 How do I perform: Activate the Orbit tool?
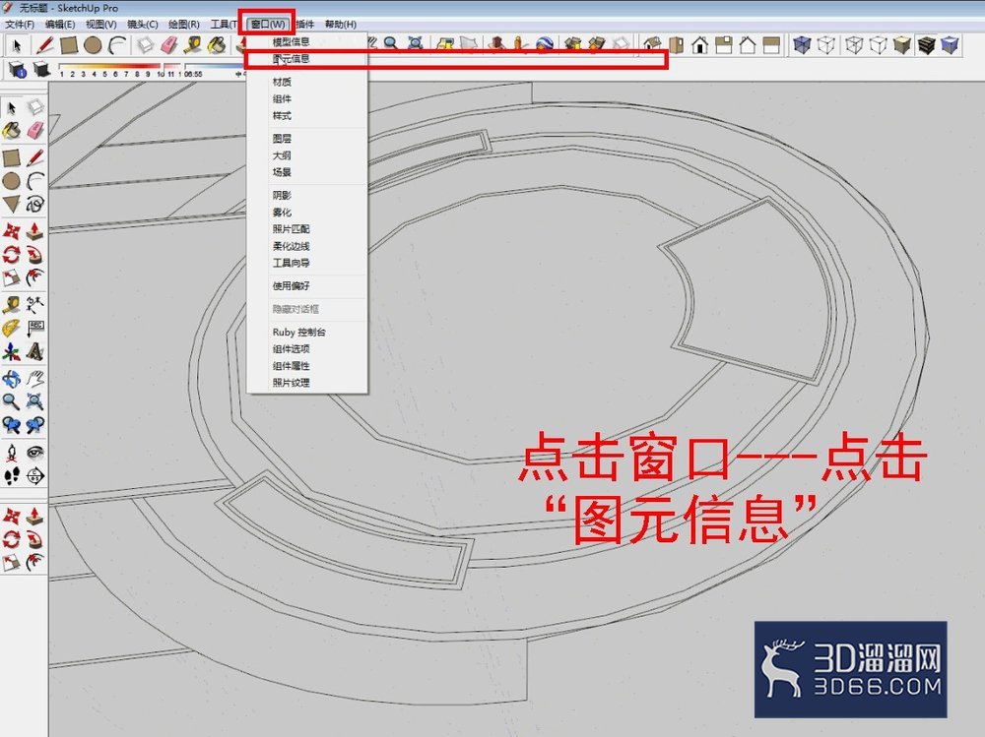coord(11,379)
